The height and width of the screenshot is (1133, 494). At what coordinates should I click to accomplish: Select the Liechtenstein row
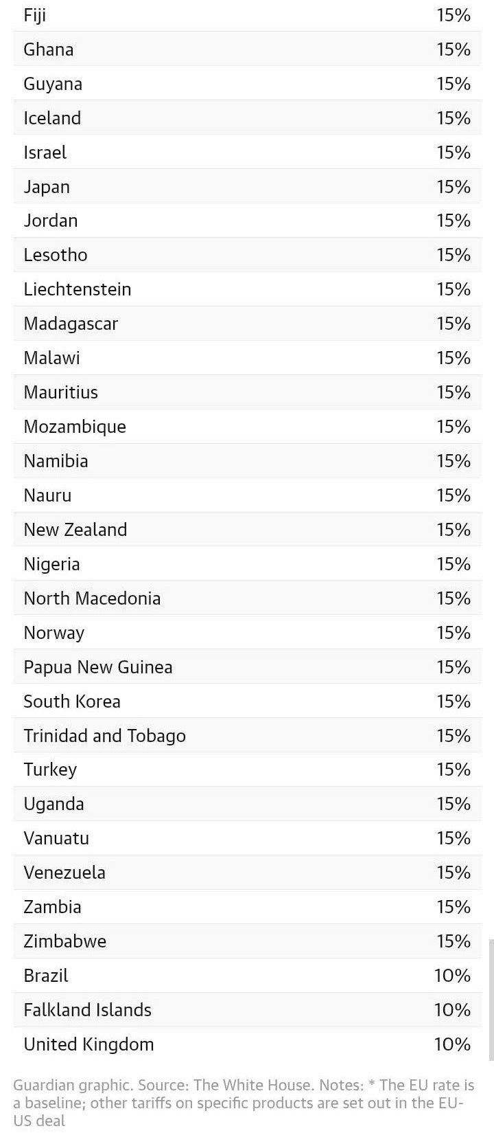coord(247,289)
